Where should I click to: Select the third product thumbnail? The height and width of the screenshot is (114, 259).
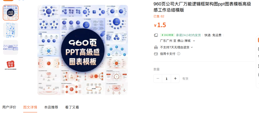pyautogui.click(x=11, y=47)
